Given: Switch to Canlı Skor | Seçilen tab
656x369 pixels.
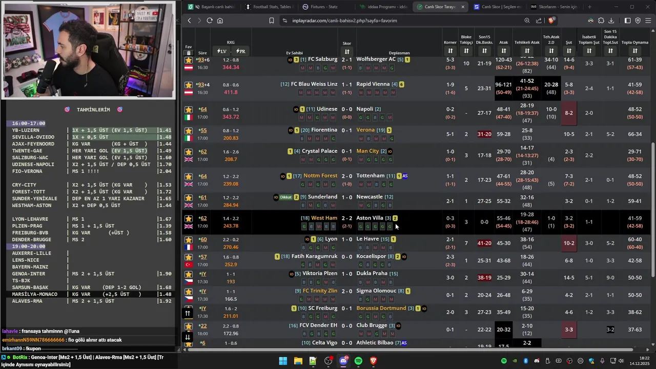Looking at the screenshot, I should point(498,7).
